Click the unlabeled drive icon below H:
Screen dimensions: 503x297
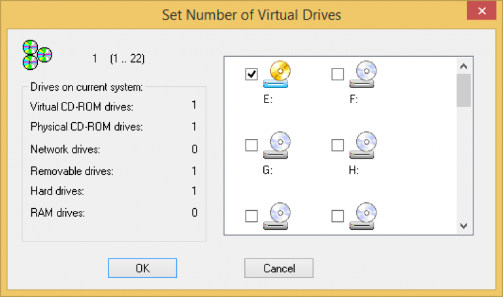coord(363,216)
